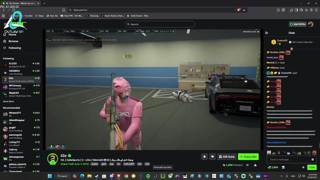320x180 pixels.
Task: Click the Grand Theft Auto V category link
Action: coord(74,164)
